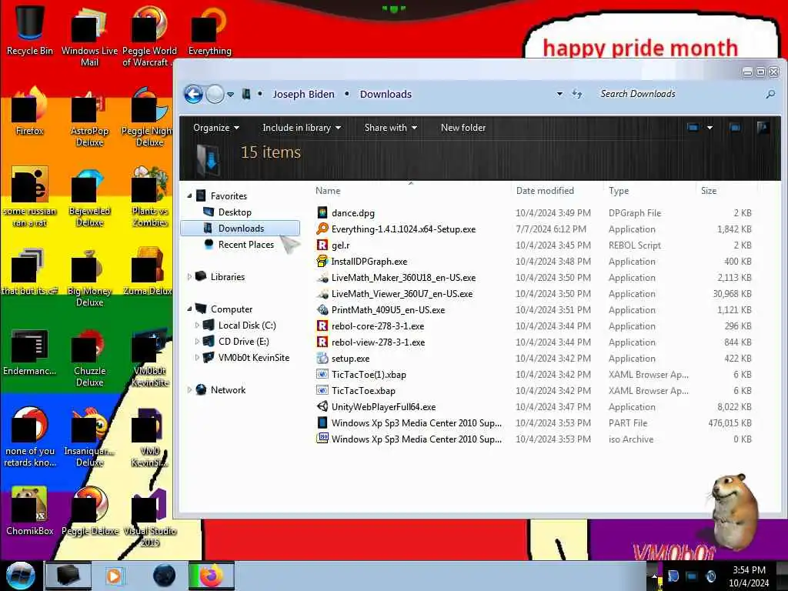
Task: Open the Windows Start orb
Action: coord(20,576)
